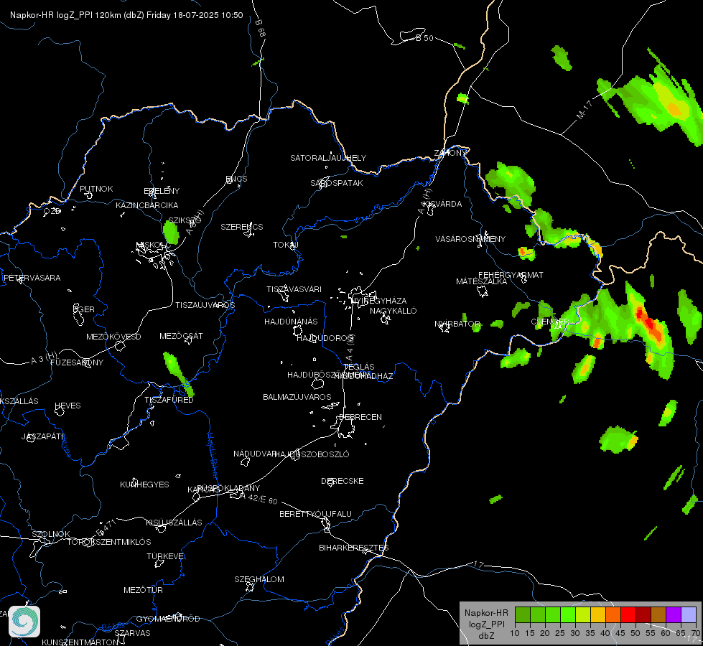The height and width of the screenshot is (646, 703).
Task: Click the SZARVAS city label
Action: click(x=132, y=633)
